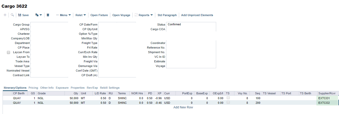Viewport: 339px width, 114px height.
Task: Toggle the Laycan From checkbox
Action: 8,52
